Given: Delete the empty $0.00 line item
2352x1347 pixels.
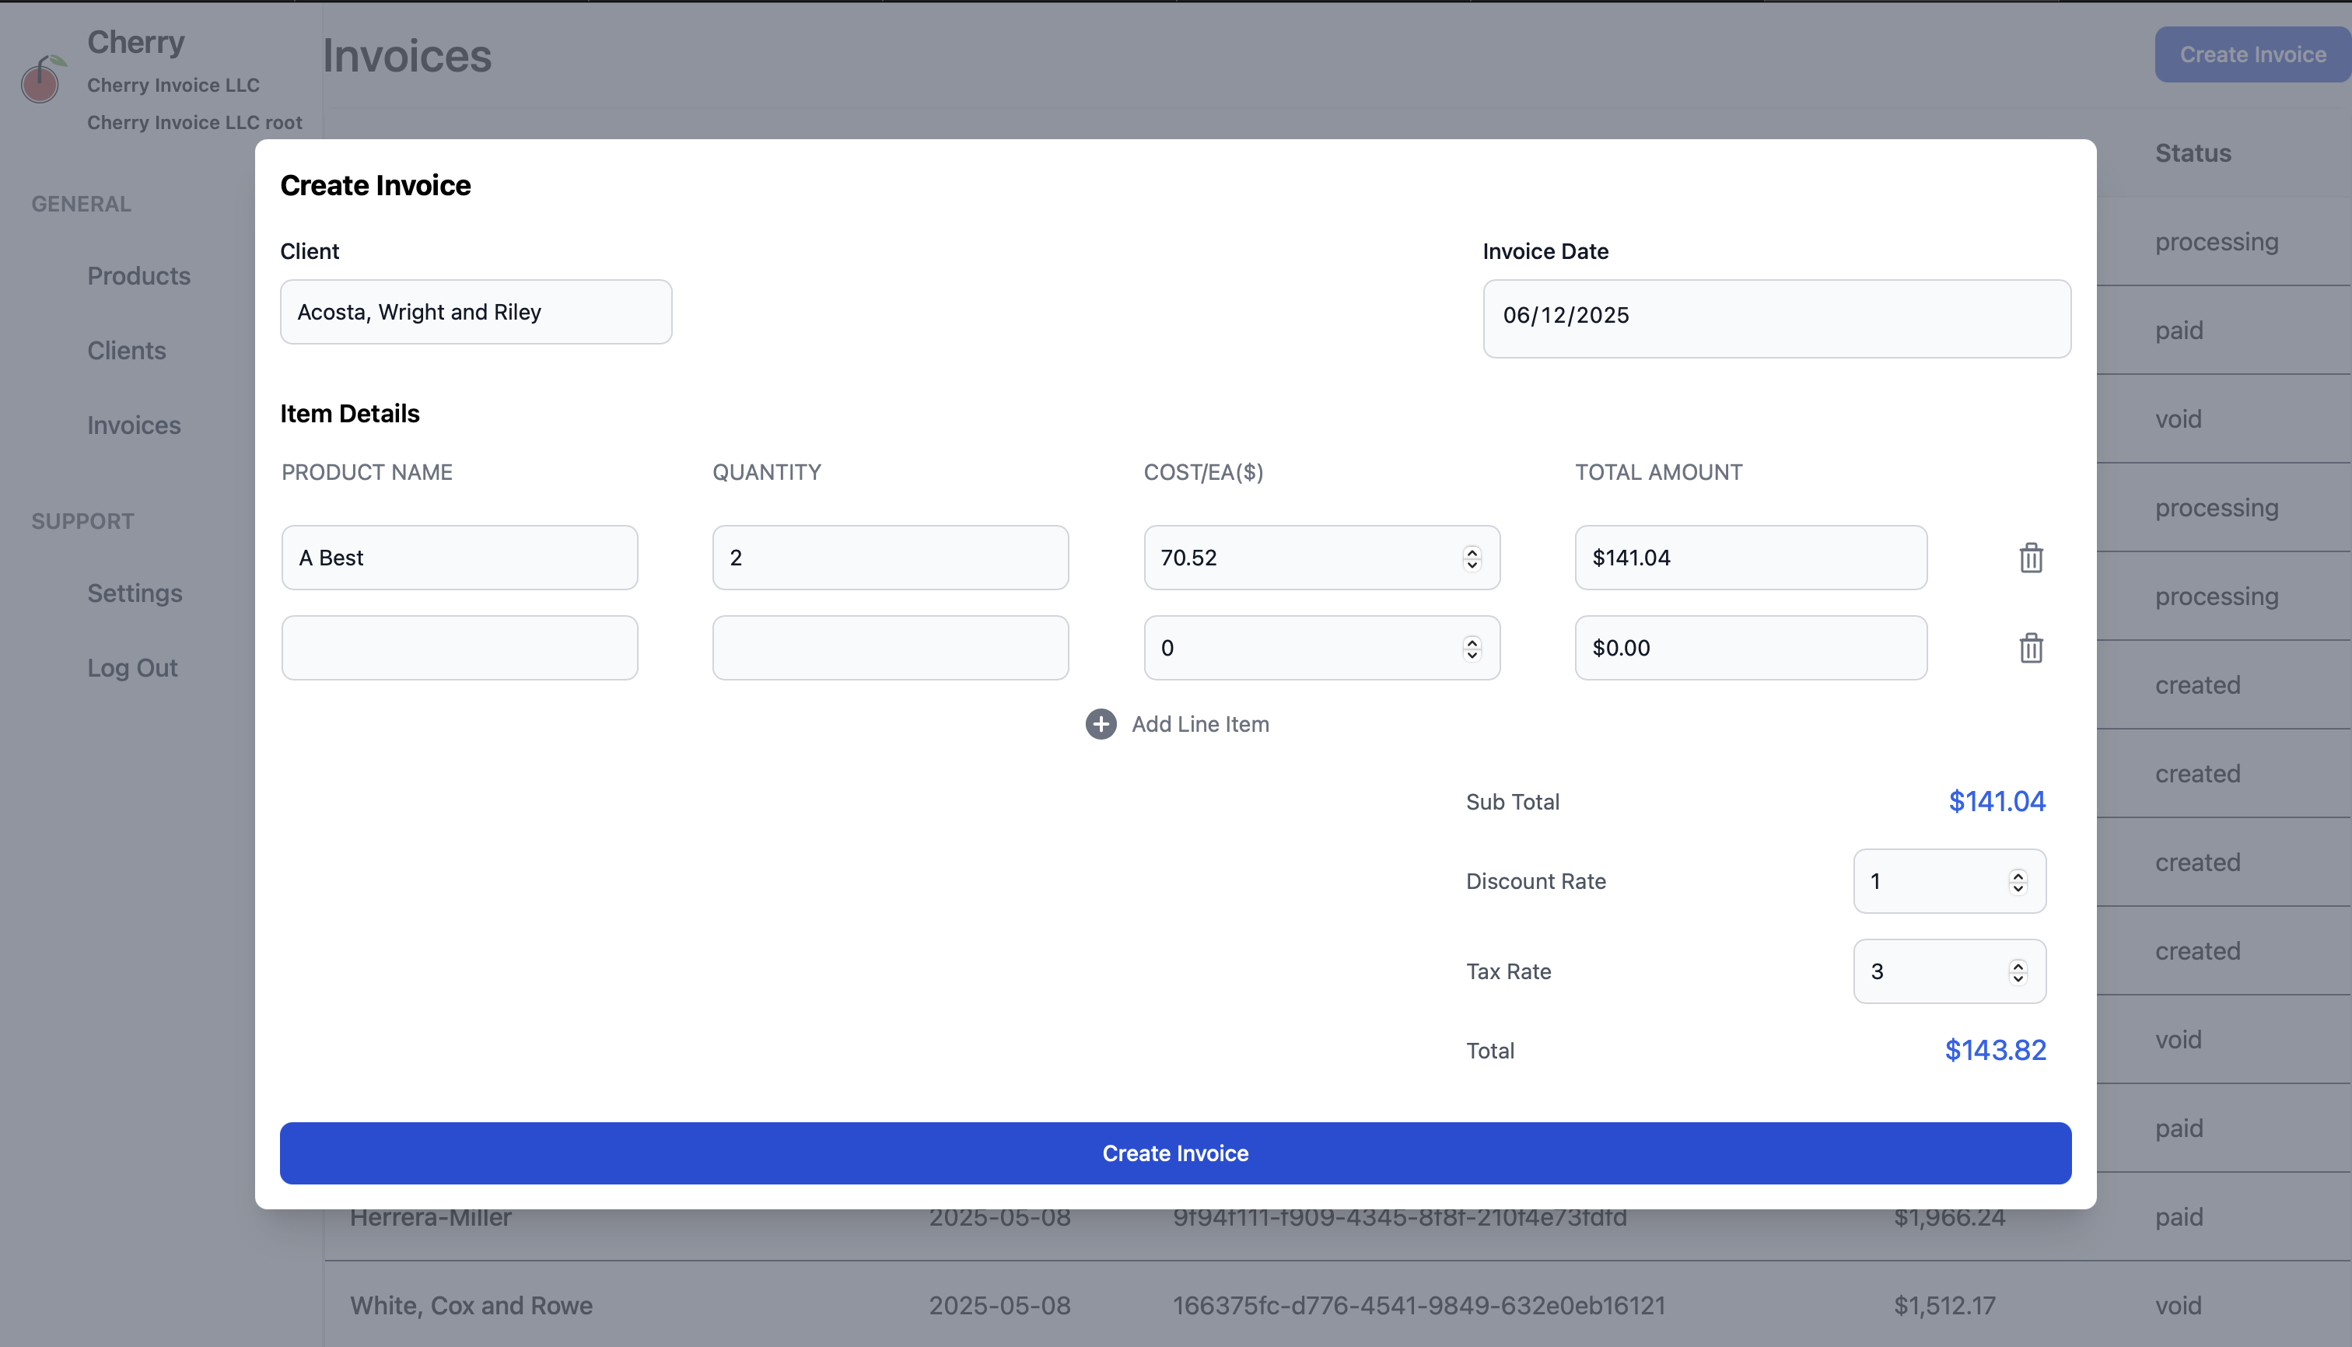Looking at the screenshot, I should (x=2031, y=648).
